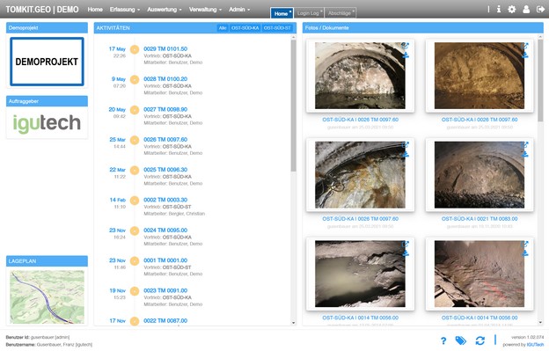
Task: Switch to the Login Log tab
Action: coord(308,13)
